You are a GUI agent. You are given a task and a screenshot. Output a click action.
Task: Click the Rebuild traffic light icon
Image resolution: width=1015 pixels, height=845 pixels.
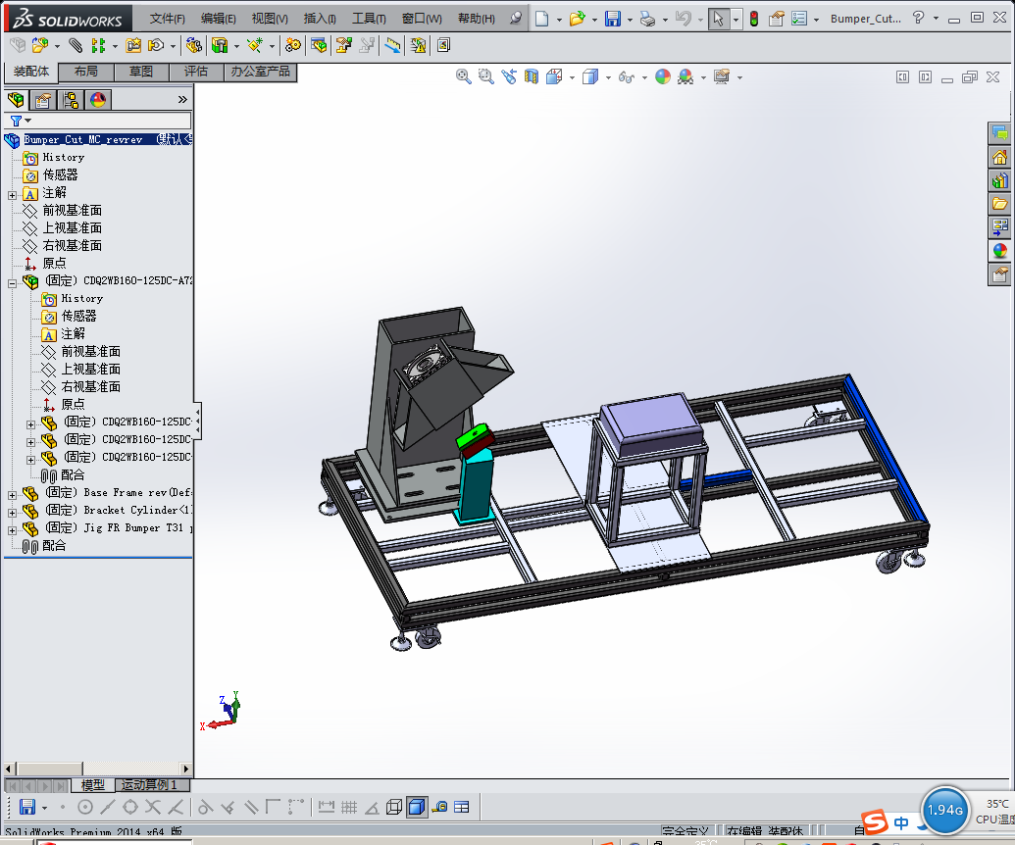(754, 19)
